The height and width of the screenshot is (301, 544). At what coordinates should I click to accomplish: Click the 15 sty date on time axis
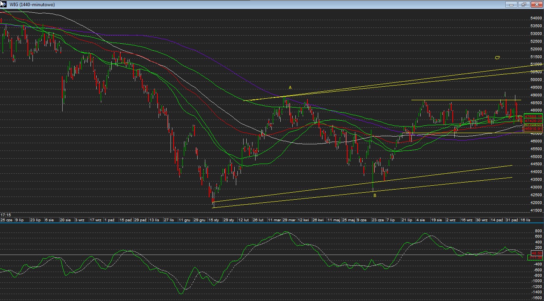tap(214, 220)
